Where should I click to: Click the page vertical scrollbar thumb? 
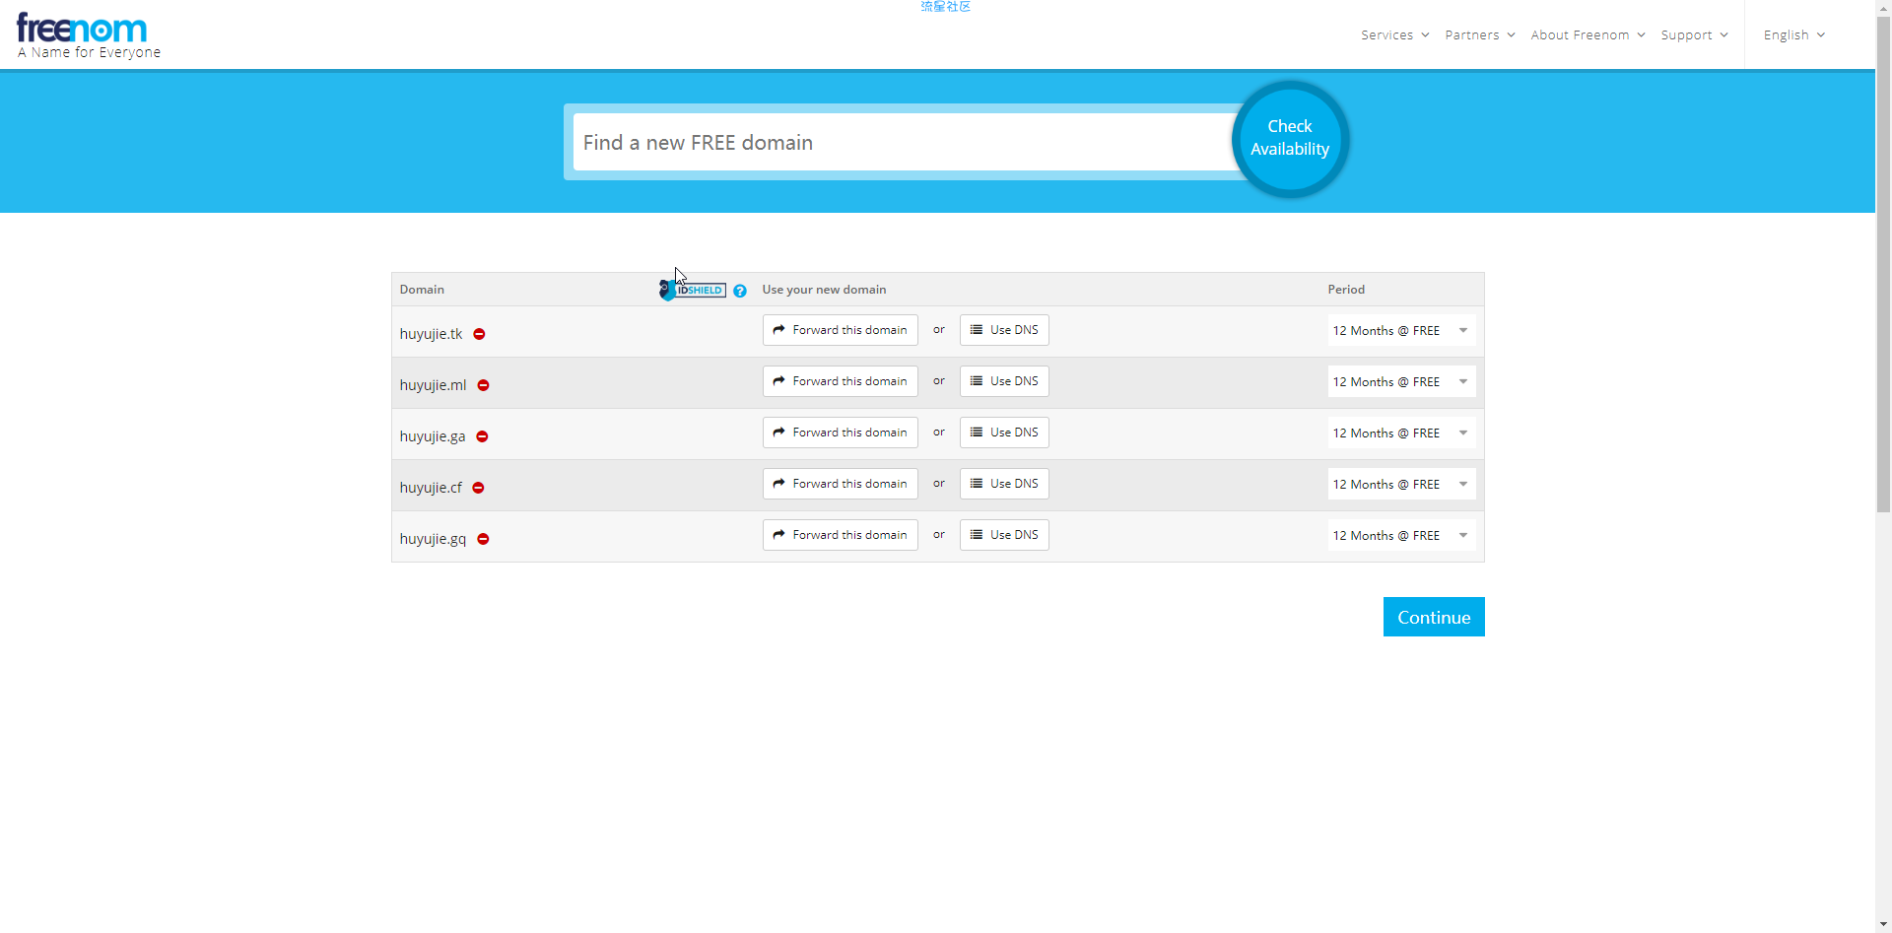(1883, 264)
